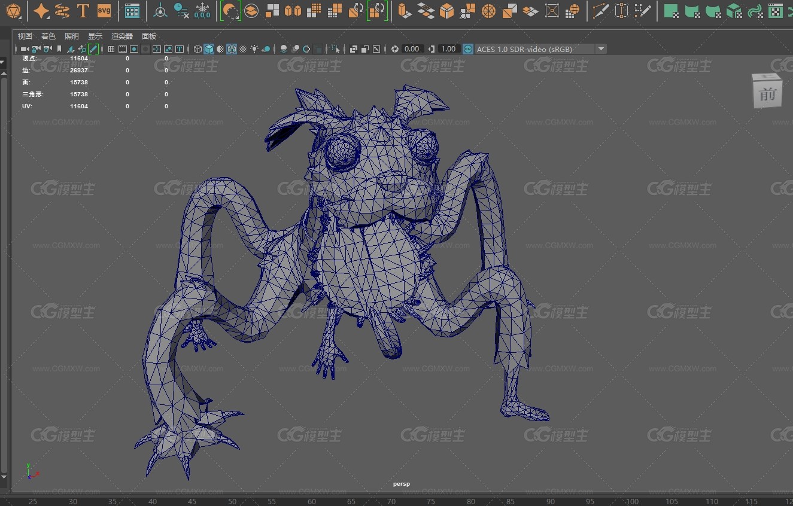Click the planar UV mapping green icon

click(x=672, y=10)
